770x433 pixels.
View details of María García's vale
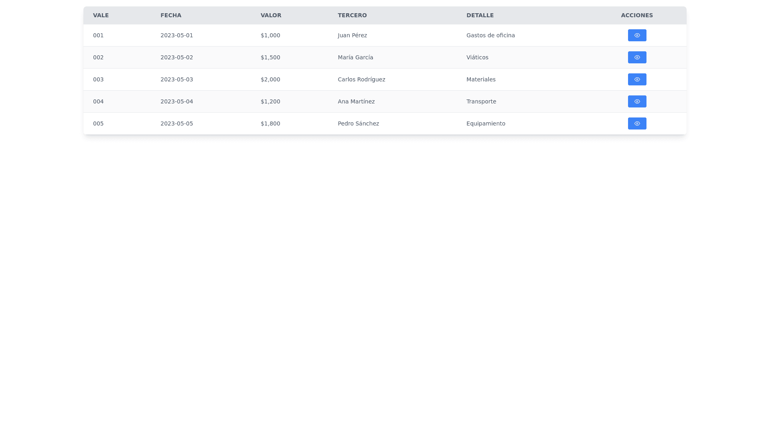pos(637,57)
